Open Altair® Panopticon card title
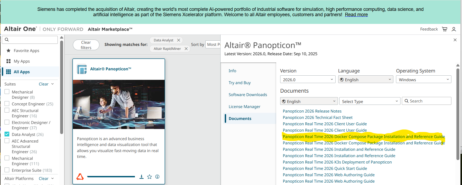 pos(111,69)
